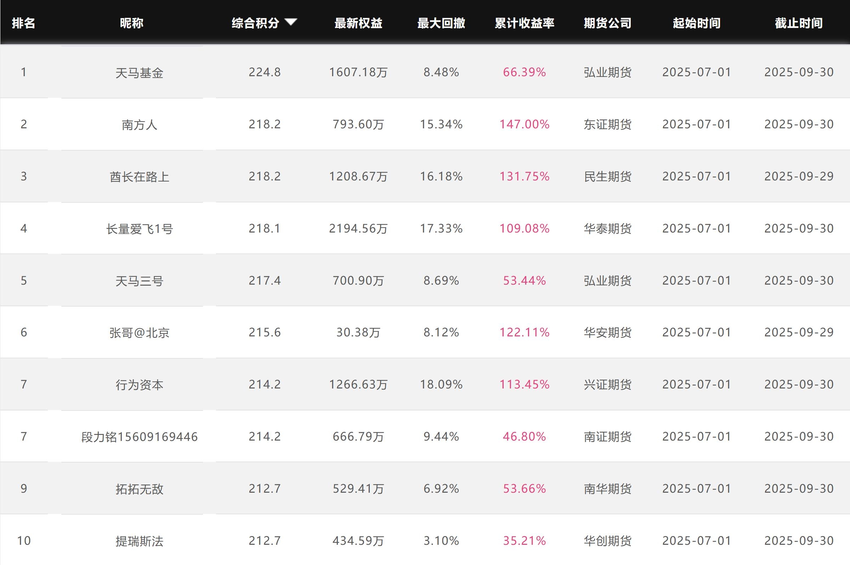The width and height of the screenshot is (850, 565).
Task: Click the 排名 column header
Action: pyautogui.click(x=23, y=23)
